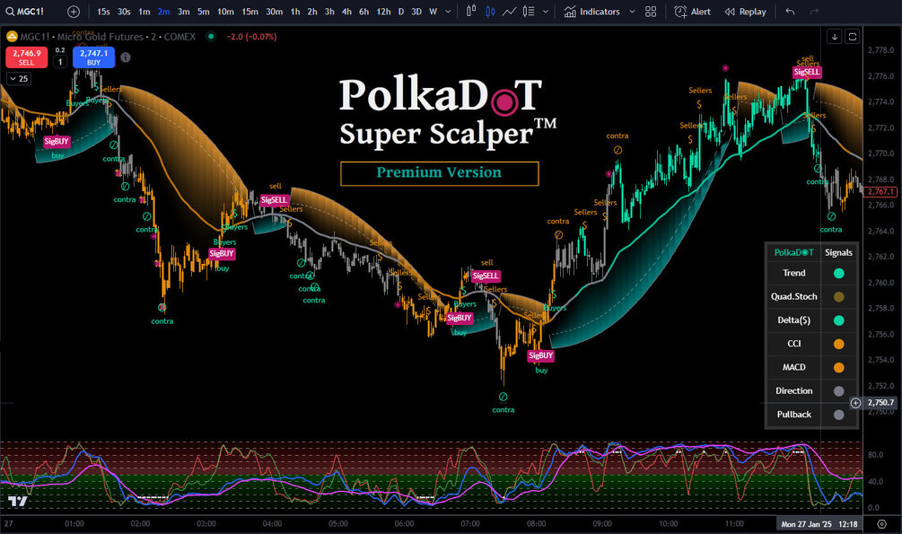
Task: Click the 80.0 level on oscillator scale
Action: coord(876,455)
